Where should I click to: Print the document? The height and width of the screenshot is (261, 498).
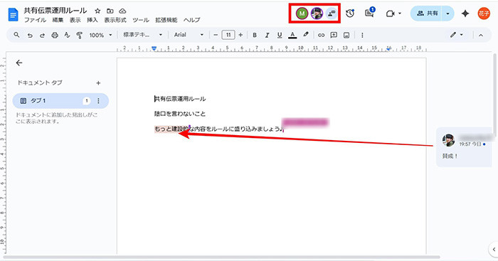point(55,36)
